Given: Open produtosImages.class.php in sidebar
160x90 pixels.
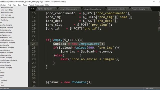Looking at the screenshot, I should (8, 60).
